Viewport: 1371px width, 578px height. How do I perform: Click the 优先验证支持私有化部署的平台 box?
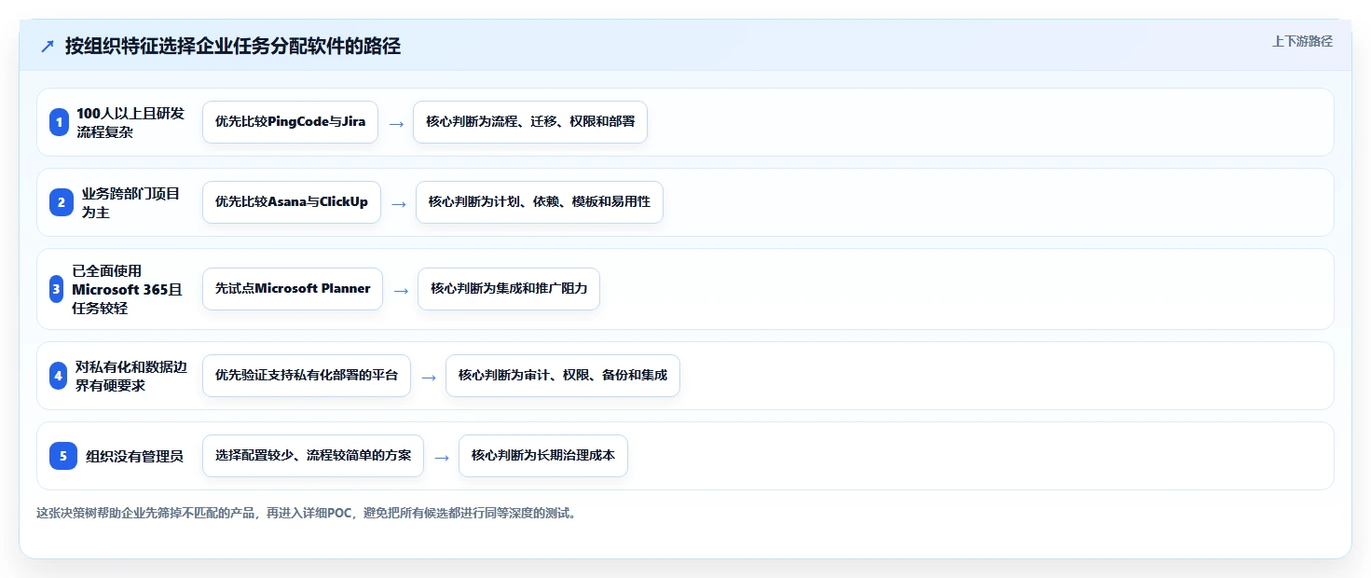tap(307, 376)
